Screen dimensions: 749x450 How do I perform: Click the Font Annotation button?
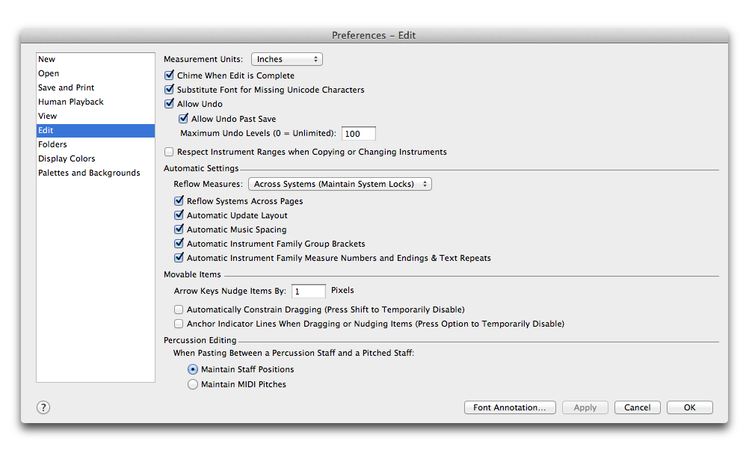510,407
